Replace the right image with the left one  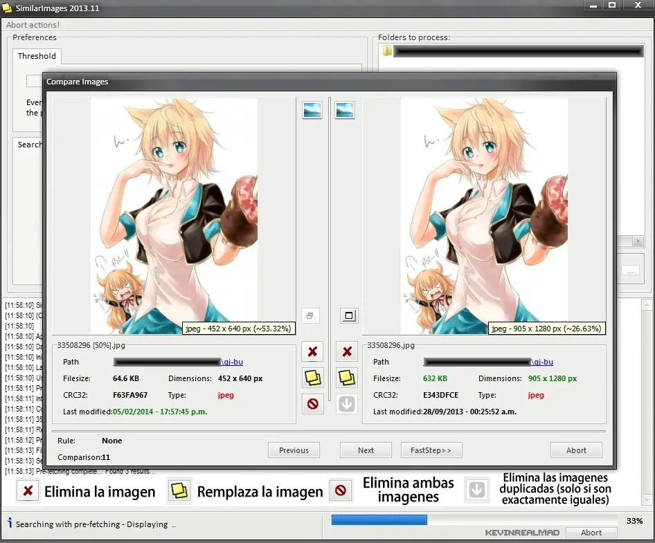(347, 377)
